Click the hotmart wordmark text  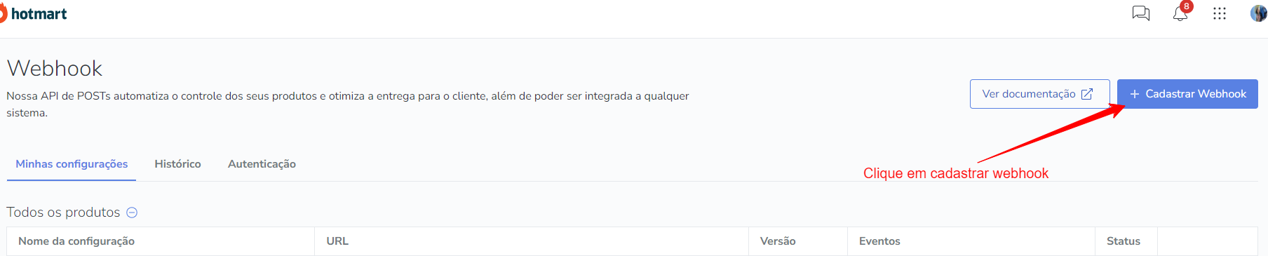click(x=39, y=14)
